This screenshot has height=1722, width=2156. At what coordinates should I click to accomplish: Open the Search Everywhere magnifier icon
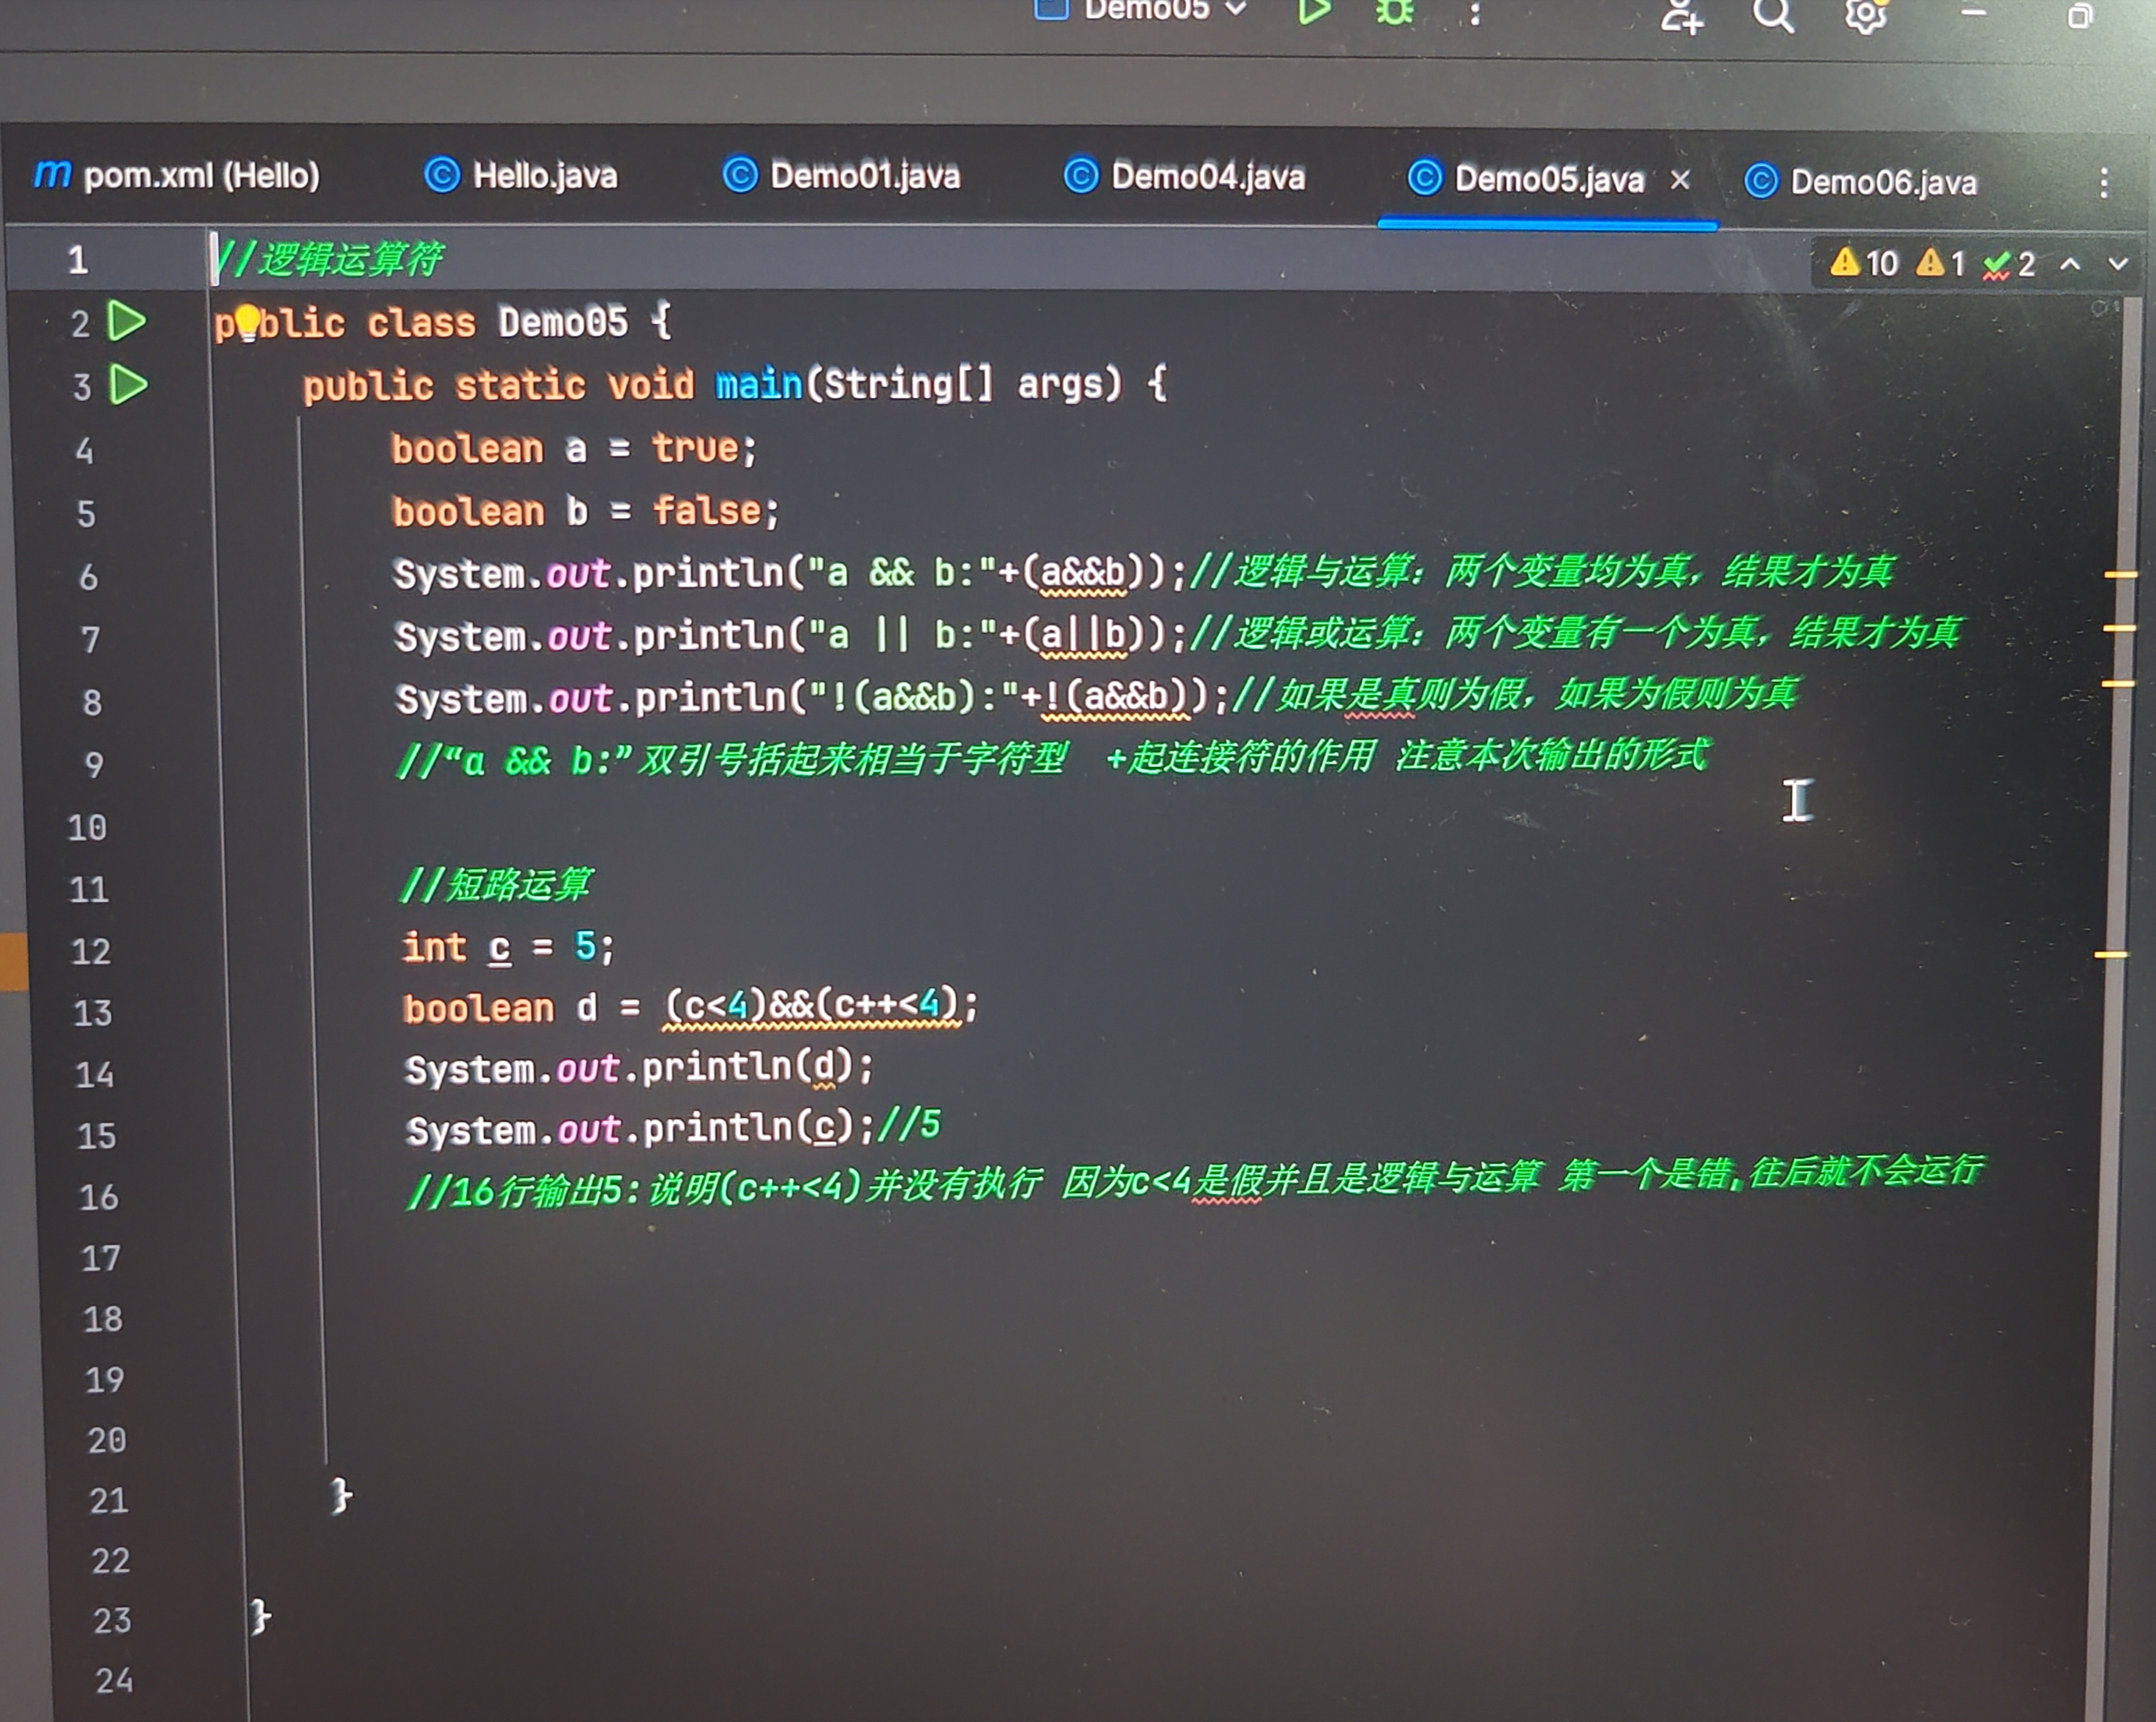1772,14
